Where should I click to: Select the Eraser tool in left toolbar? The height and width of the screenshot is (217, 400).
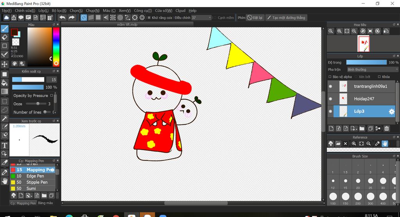click(5, 37)
